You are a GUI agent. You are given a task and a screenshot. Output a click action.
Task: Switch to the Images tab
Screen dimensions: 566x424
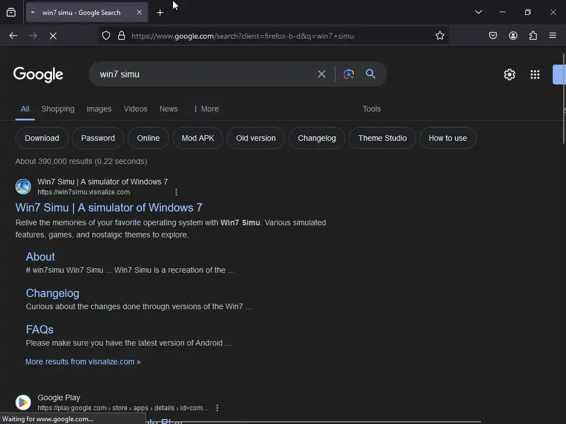click(99, 109)
